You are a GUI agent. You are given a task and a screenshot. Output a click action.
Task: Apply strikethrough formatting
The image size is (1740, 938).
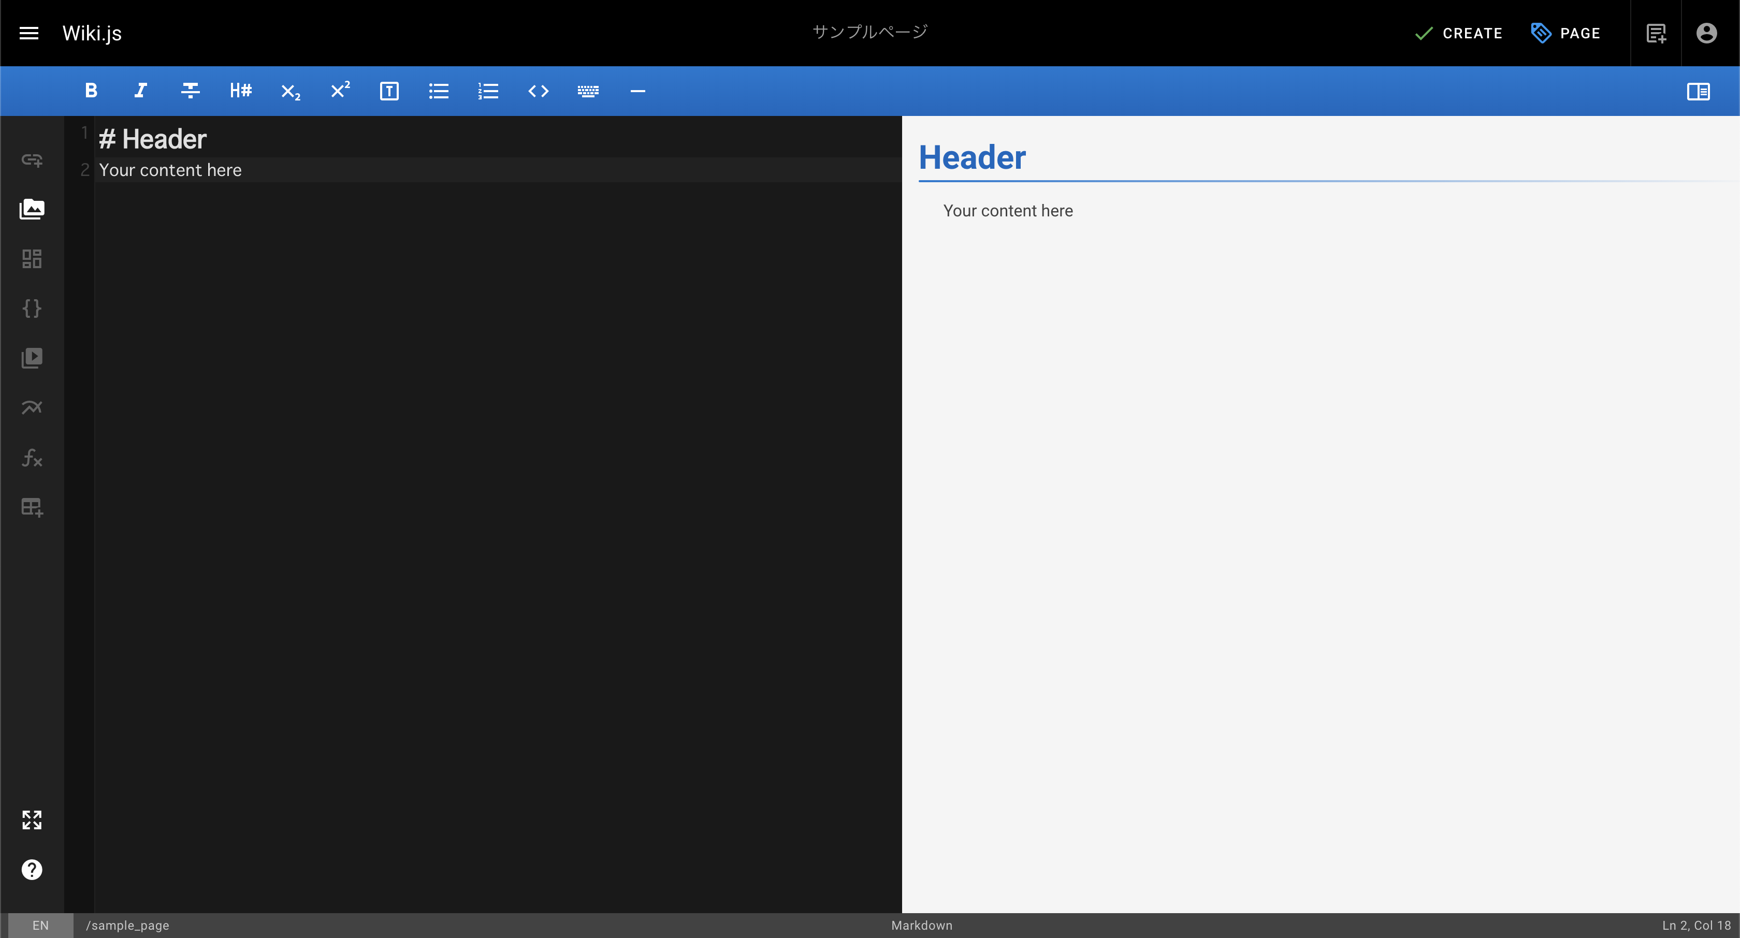pyautogui.click(x=191, y=91)
